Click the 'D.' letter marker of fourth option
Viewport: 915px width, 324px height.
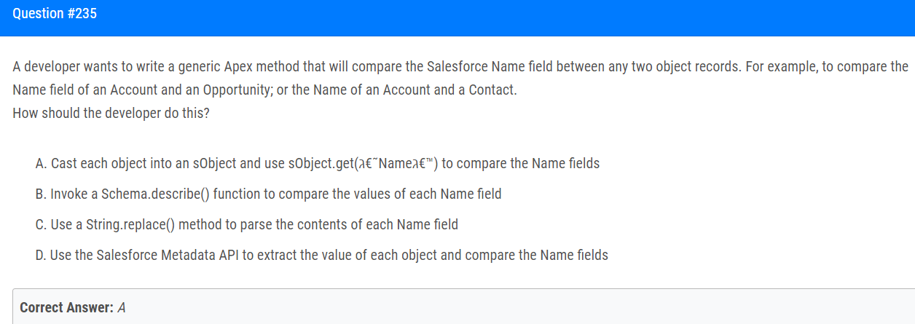[x=42, y=256]
